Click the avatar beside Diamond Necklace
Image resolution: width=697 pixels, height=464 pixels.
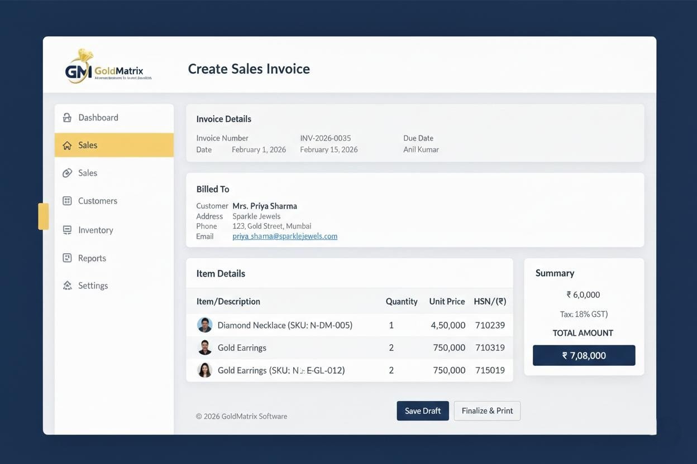click(205, 325)
